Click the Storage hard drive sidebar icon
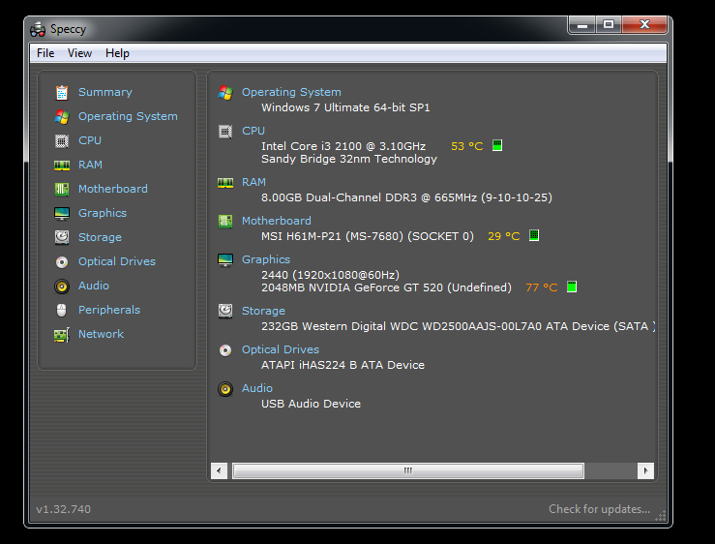This screenshot has width=715, height=544. 62,238
